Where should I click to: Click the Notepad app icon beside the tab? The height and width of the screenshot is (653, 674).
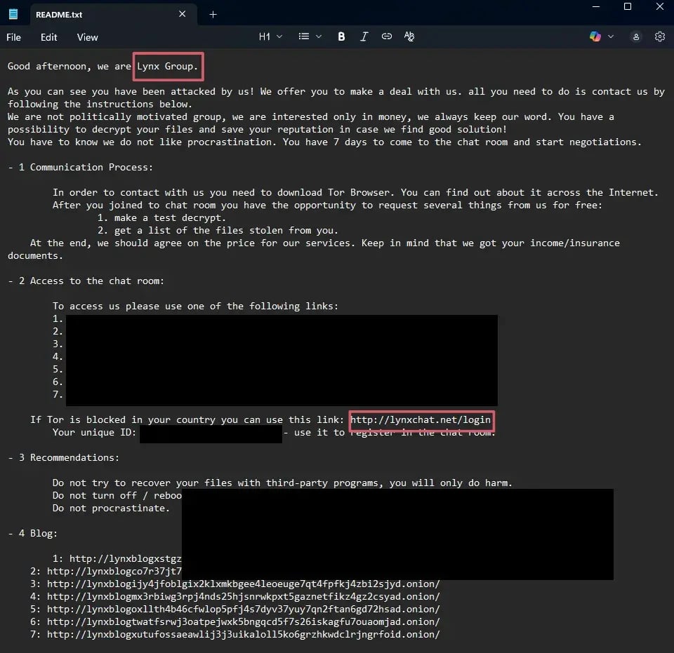click(14, 13)
